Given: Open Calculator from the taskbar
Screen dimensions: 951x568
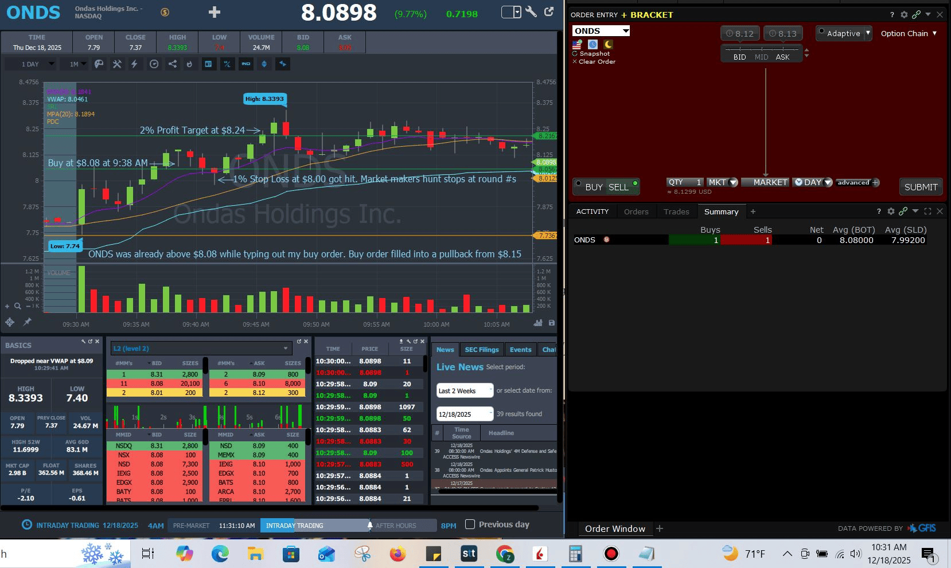Looking at the screenshot, I should click(575, 554).
